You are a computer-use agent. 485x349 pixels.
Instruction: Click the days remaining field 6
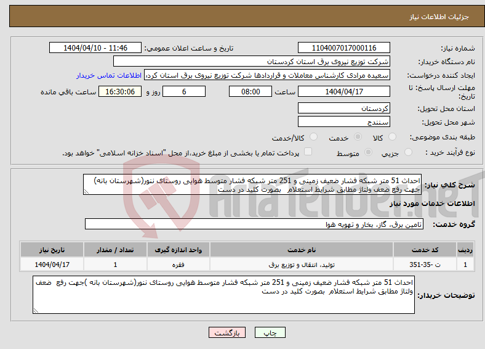tap(184, 91)
